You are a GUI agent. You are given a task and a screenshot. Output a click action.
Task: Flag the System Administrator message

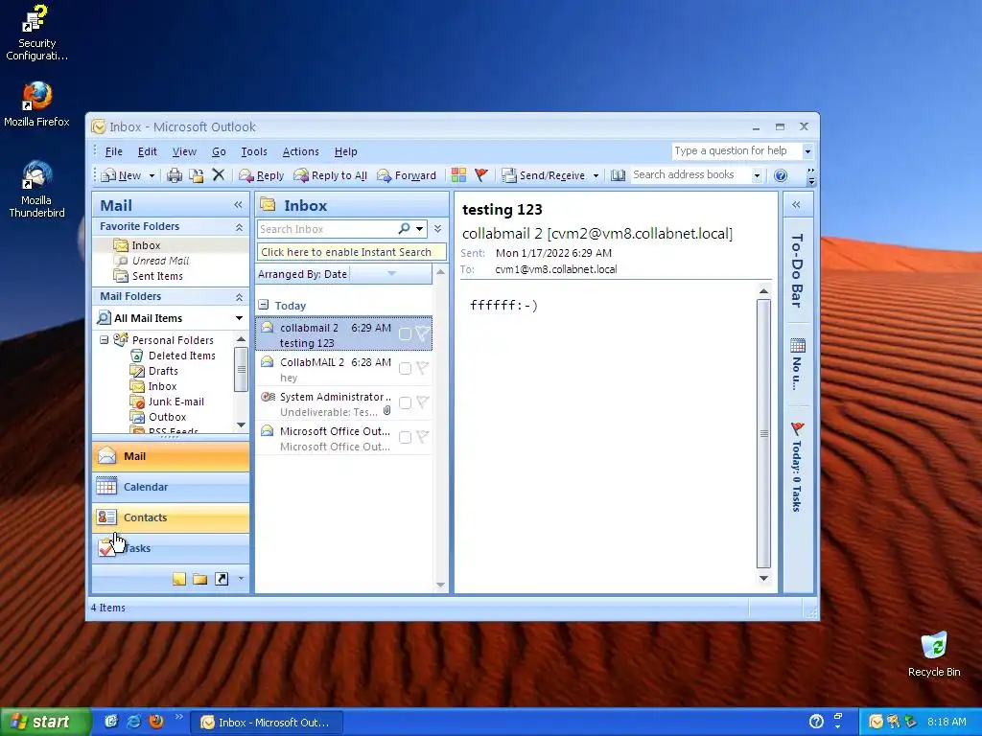423,402
